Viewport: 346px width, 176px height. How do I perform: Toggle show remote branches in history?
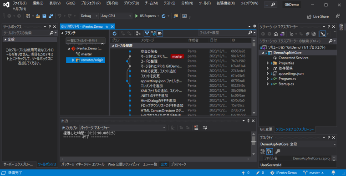pyautogui.click(x=153, y=33)
